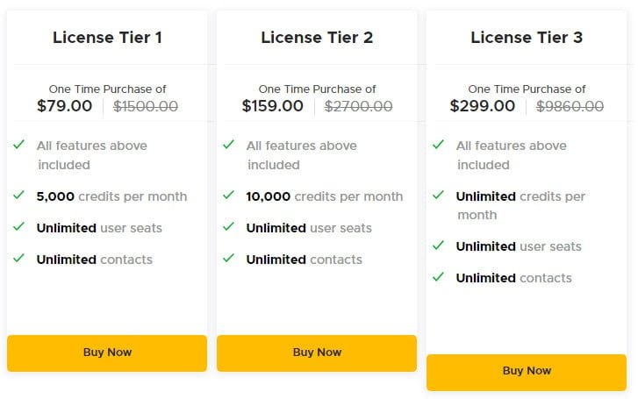Screen dimensions: 638x399
Task: Click the $159.00 price
Action: click(273, 106)
